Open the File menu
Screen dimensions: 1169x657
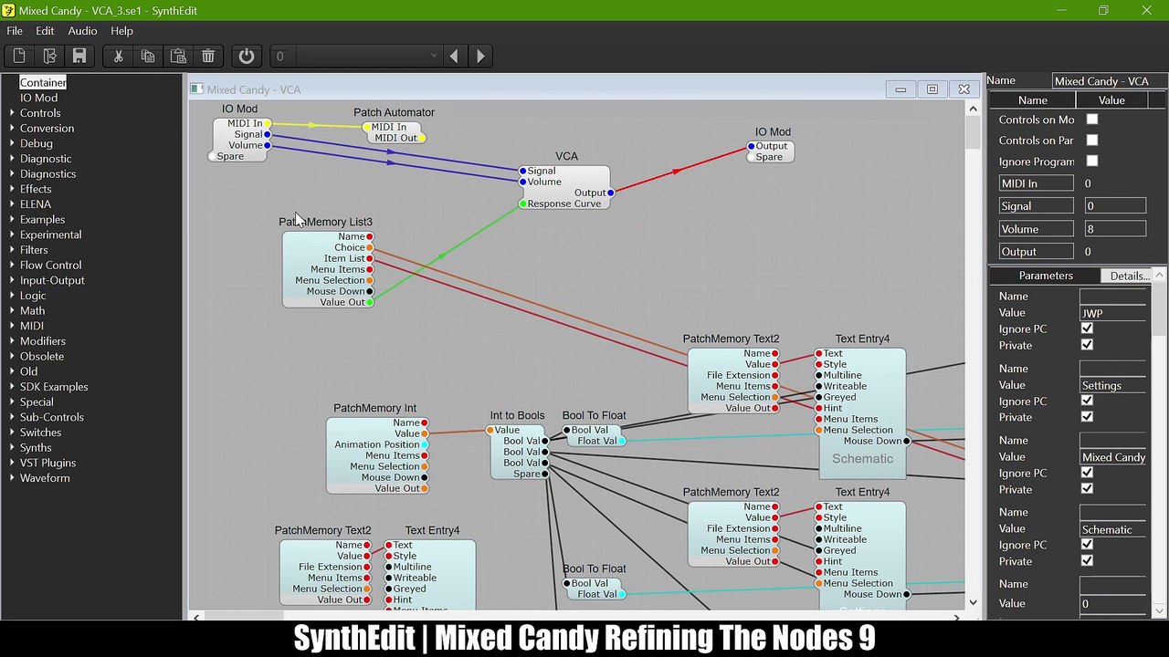15,31
